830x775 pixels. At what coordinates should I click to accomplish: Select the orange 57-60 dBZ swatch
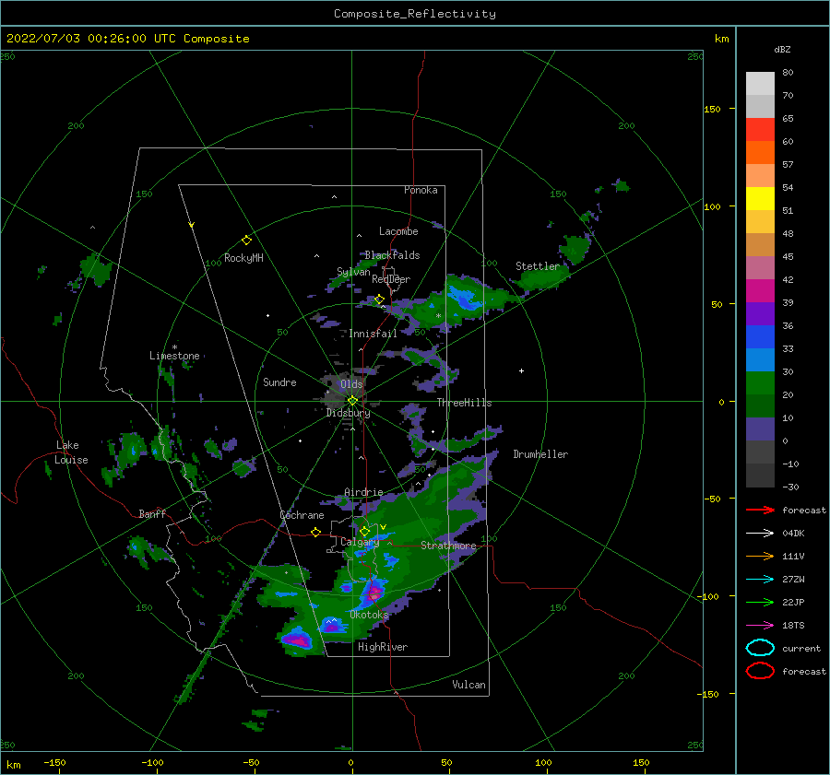[760, 153]
